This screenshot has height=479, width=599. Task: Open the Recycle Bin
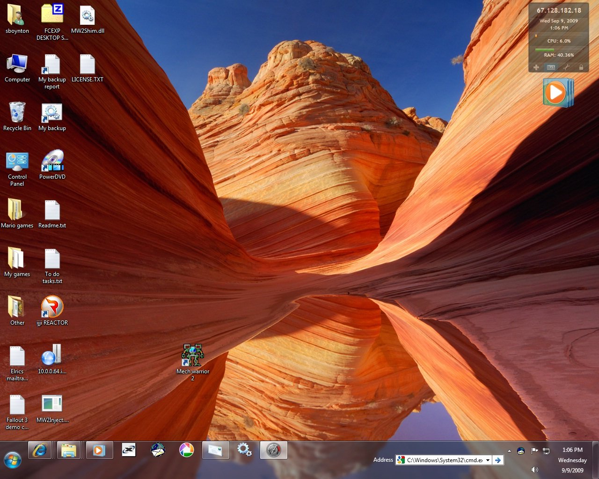click(x=17, y=112)
